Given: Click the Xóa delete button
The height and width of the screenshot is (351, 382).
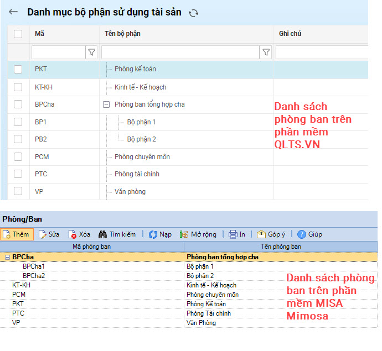Looking at the screenshot, I should (x=79, y=234).
